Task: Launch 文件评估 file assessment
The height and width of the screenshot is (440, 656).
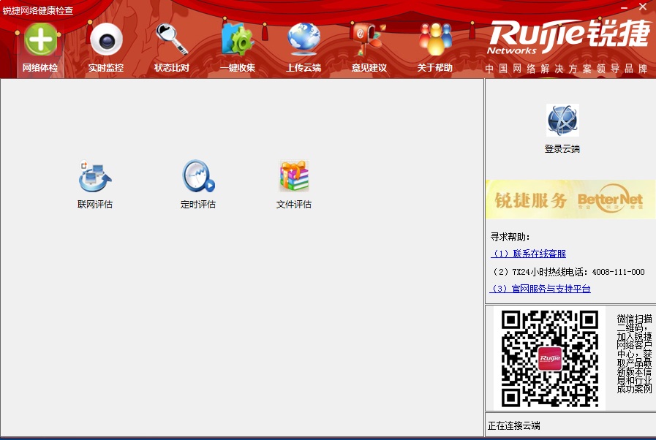Action: (293, 181)
